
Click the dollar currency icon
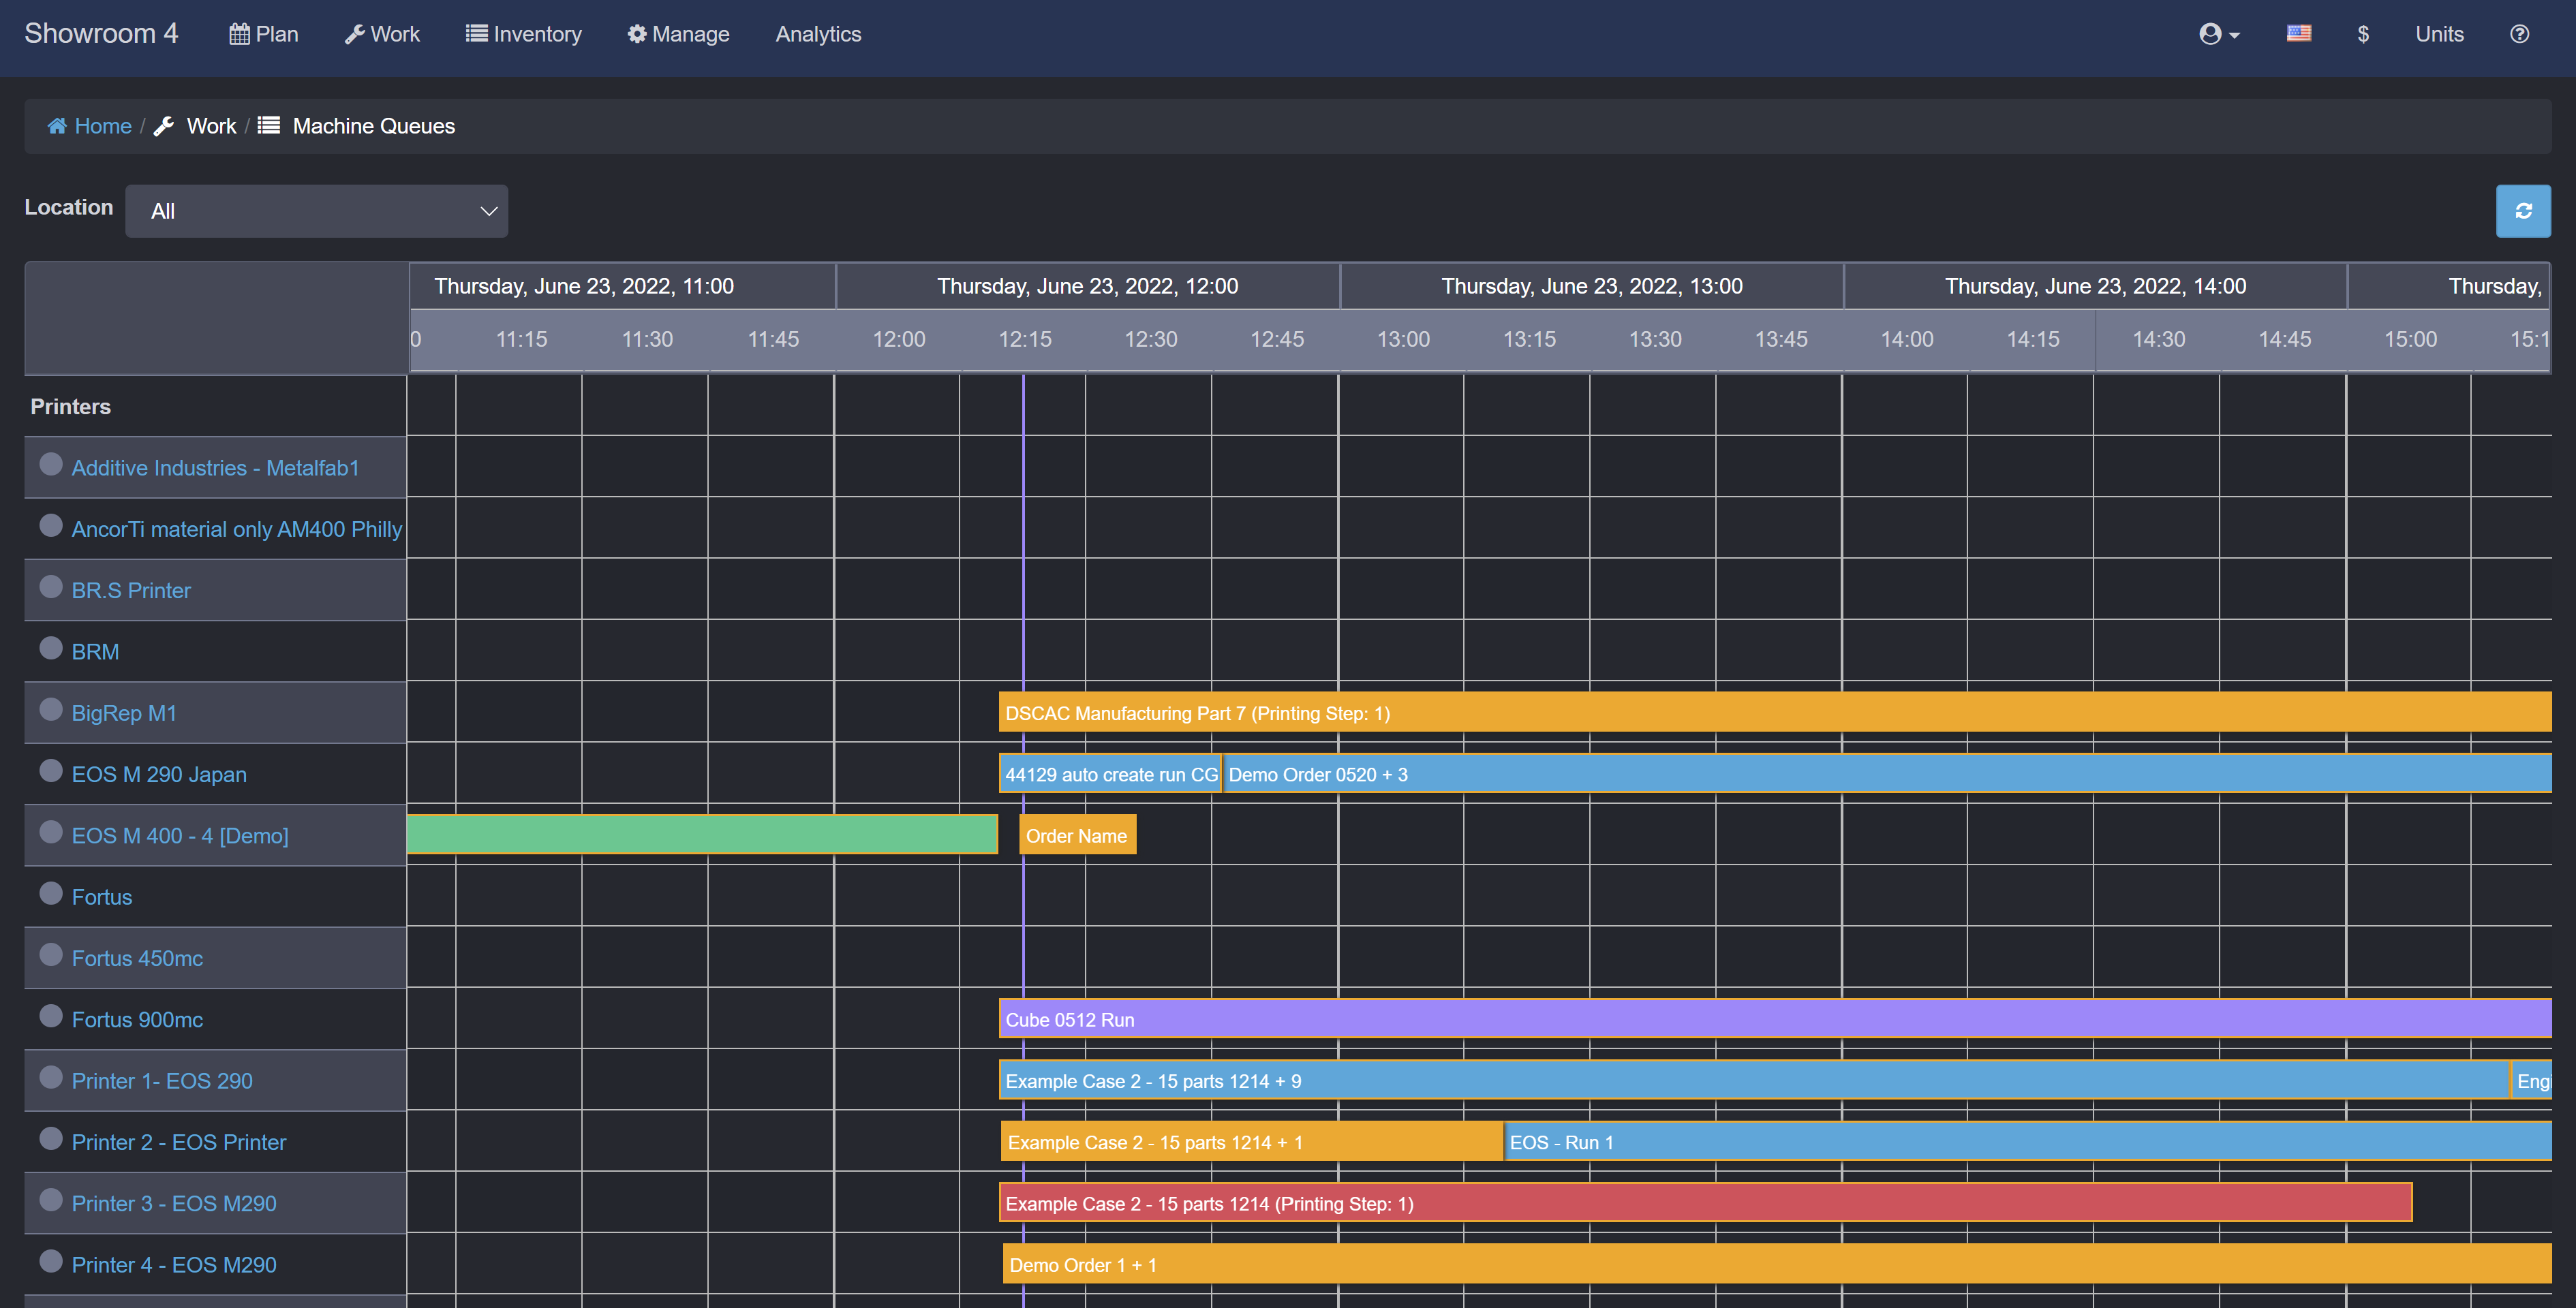(x=2362, y=34)
